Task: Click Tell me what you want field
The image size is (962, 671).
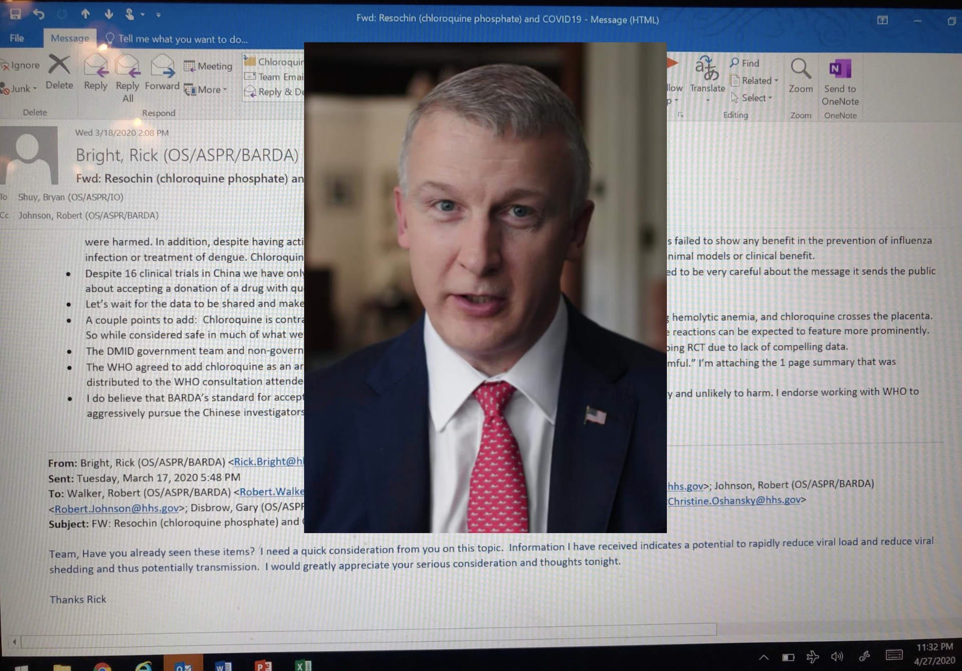Action: click(x=182, y=39)
